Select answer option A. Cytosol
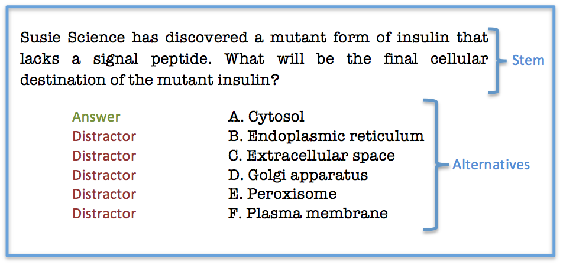This screenshot has height=265, width=563. [266, 117]
